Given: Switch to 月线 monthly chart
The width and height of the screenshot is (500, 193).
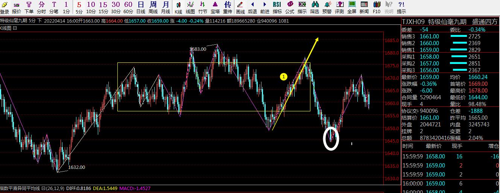Looking at the screenshot, I should 165,7.
